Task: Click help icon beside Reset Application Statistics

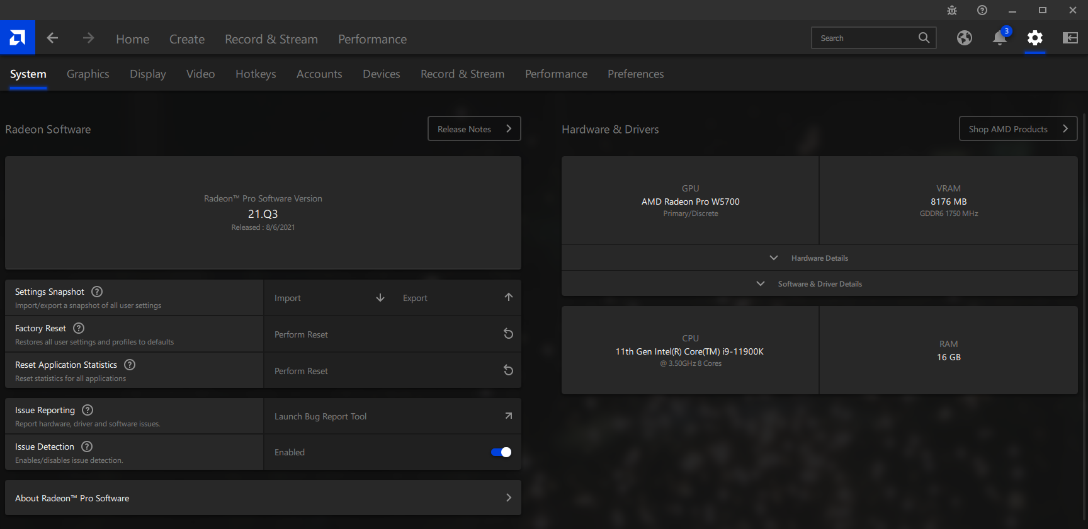Action: (x=130, y=365)
